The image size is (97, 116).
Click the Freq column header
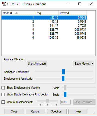coord(46,13)
